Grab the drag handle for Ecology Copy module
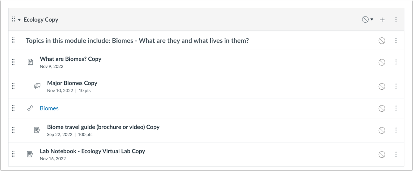Screen dimensions: 413x171 pyautogui.click(x=13, y=20)
